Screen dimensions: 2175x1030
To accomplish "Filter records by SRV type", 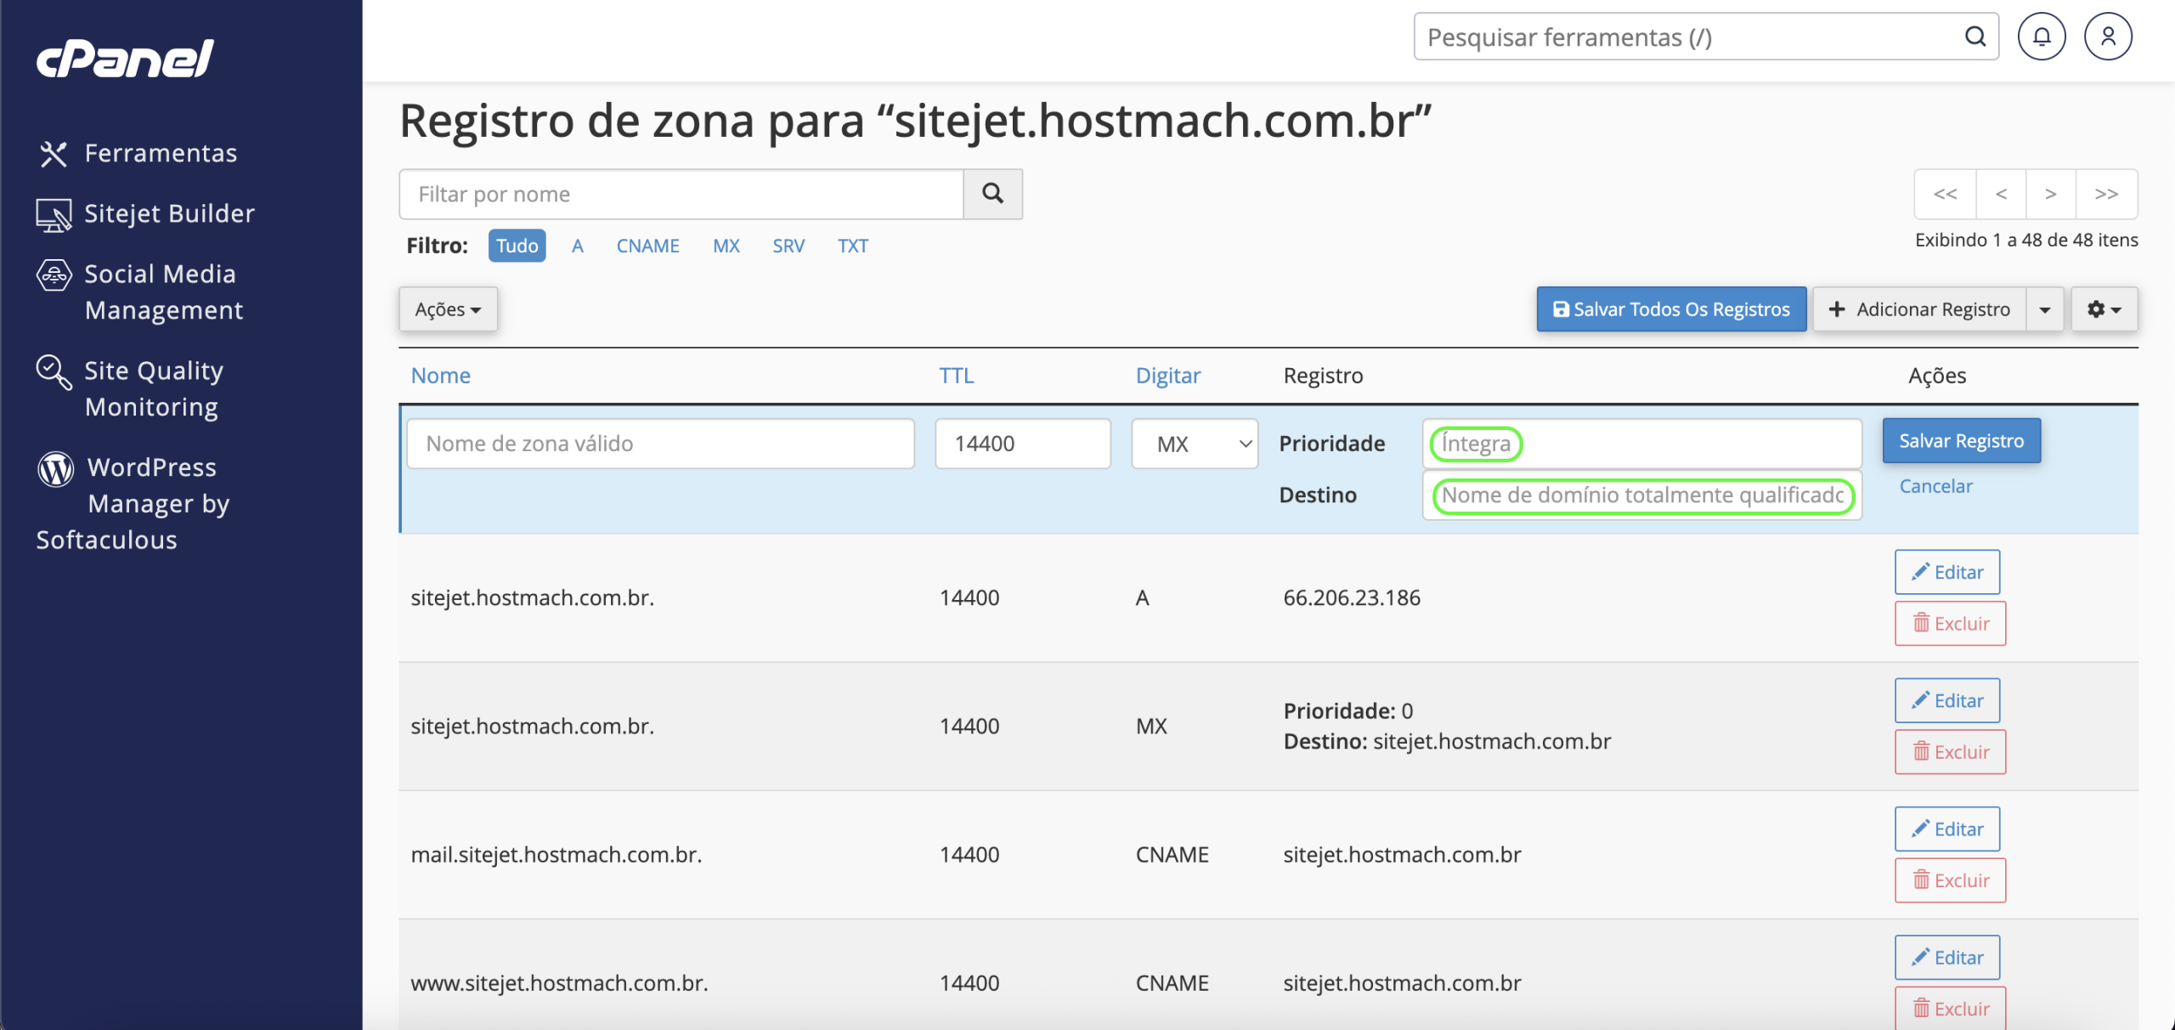I will [788, 246].
